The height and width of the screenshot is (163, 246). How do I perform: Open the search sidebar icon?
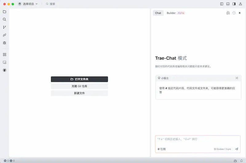[5, 19]
